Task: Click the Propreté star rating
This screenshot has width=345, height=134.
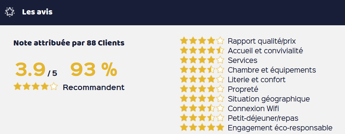Action: click(202, 89)
